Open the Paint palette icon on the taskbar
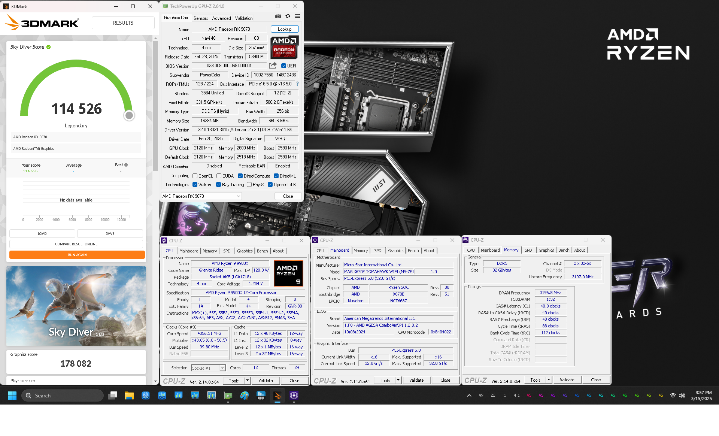This screenshot has width=719, height=436. pyautogui.click(x=245, y=396)
